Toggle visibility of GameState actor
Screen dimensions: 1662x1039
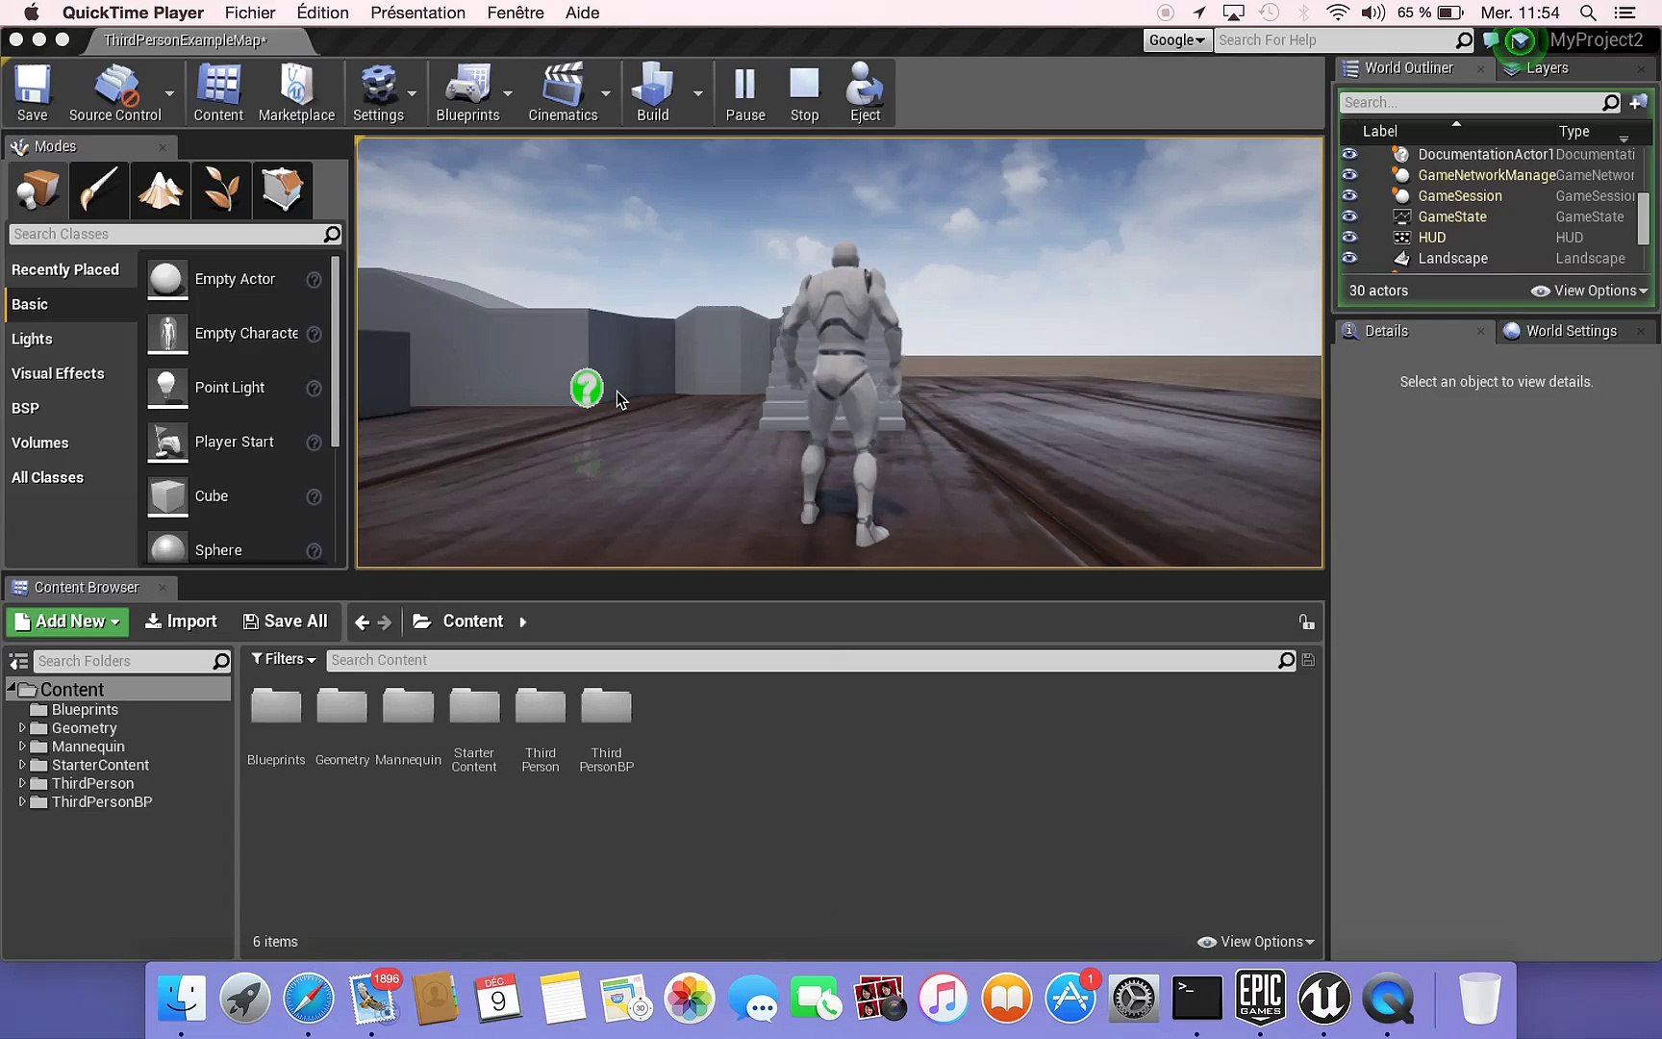pos(1349,216)
